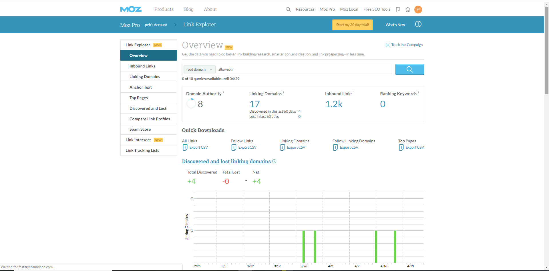Open the Products menu
Viewport: 549px width, 271px height.
[164, 9]
